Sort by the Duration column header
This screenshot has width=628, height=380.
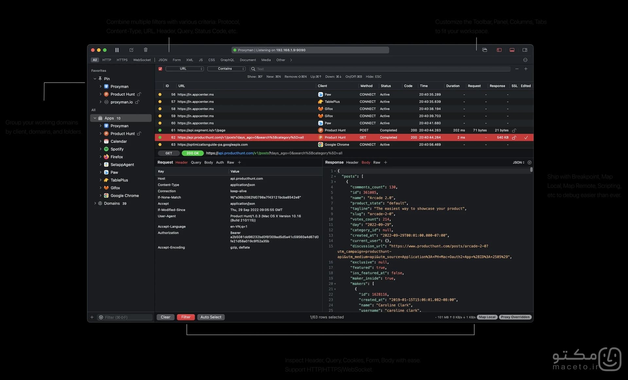(x=453, y=86)
